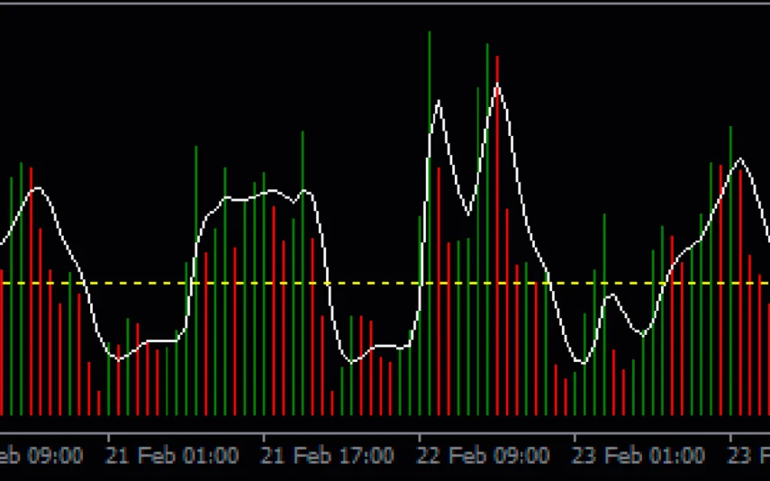Select the white line peak near the right edge
Viewport: 770px width, 481px height.
[740, 159]
